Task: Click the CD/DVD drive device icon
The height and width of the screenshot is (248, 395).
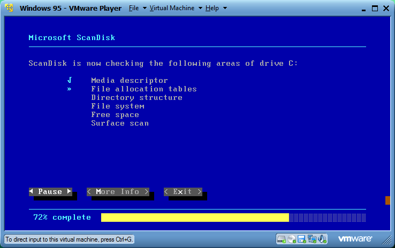Action: 292,239
